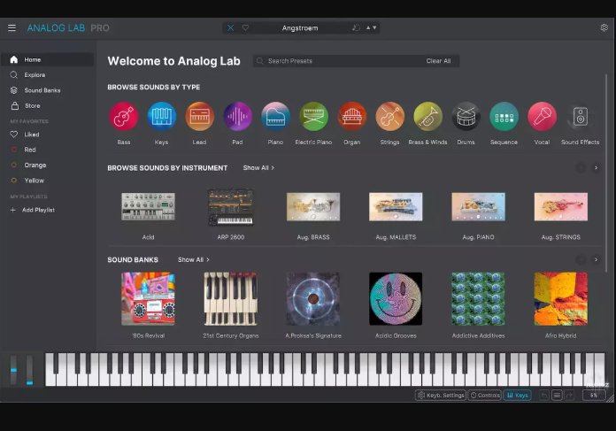The image size is (616, 431).
Task: Adjust the mod wheel slider
Action: coord(29,370)
